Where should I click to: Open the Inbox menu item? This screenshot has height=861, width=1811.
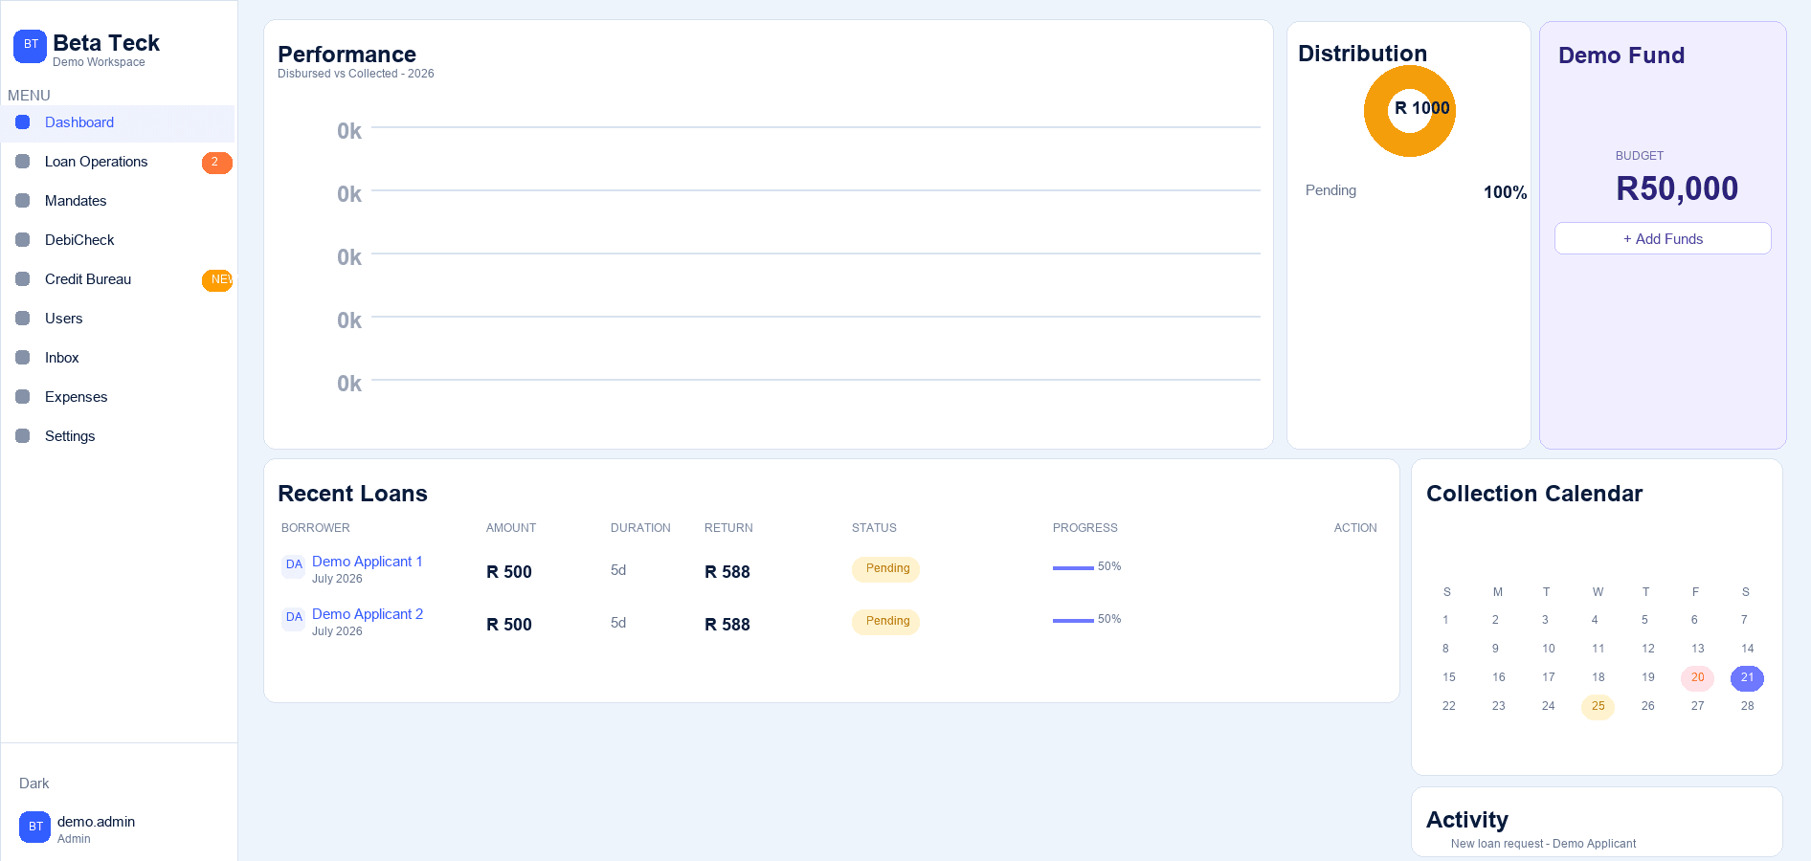pyautogui.click(x=118, y=359)
